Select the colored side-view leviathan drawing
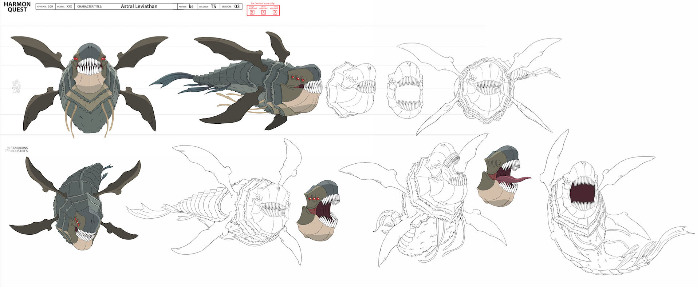This screenshot has height=287, width=697. click(x=236, y=81)
